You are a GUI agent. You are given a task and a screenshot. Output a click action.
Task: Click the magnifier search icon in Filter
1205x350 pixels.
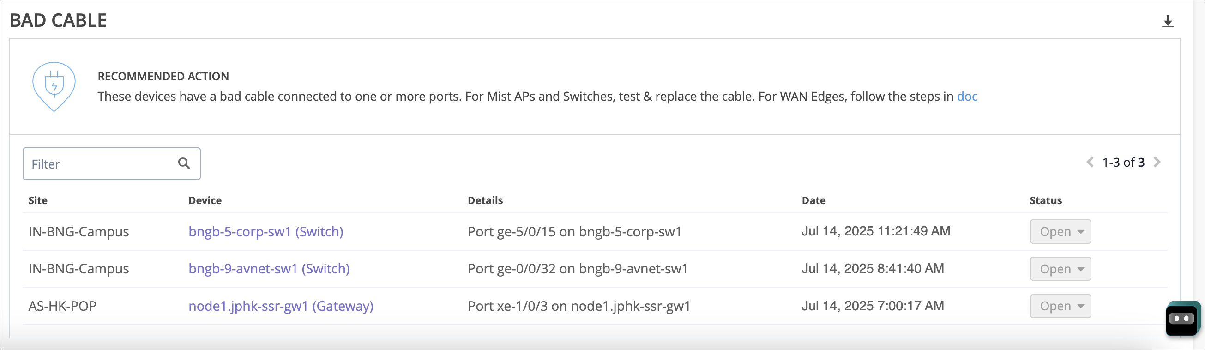pos(184,163)
